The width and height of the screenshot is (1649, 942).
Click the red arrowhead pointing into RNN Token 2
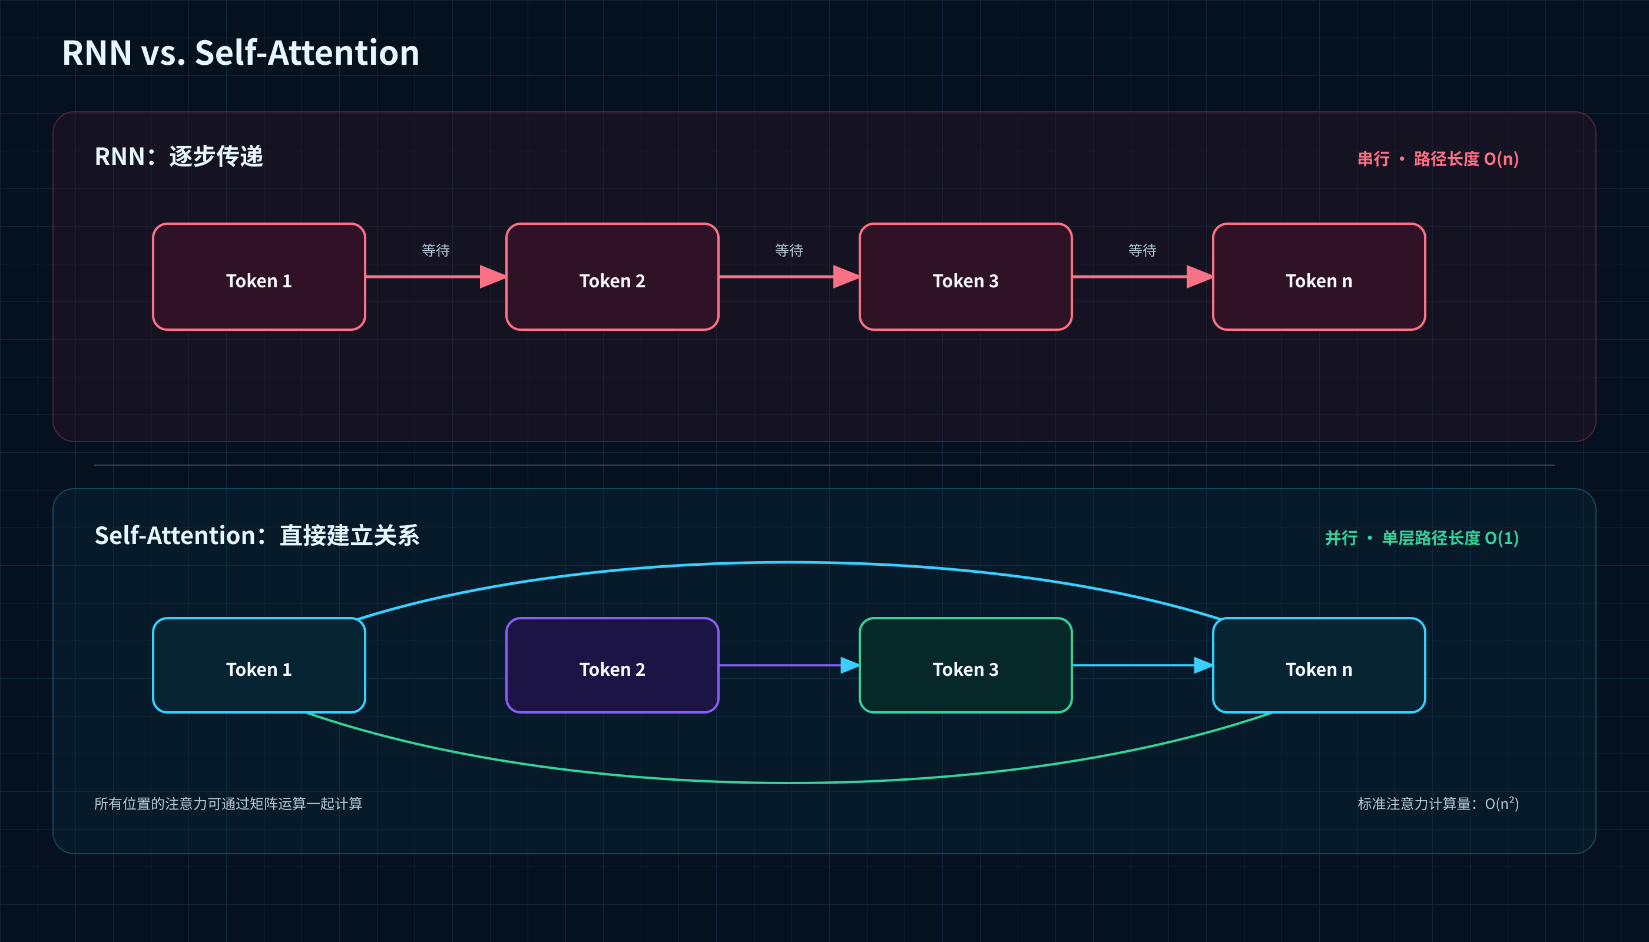493,277
